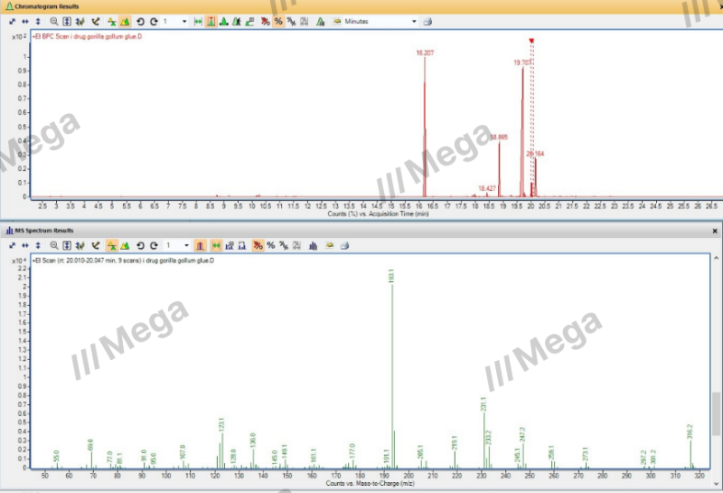The image size is (723, 493).
Task: Toggle the highlighted green range arrow in MS Spectrum toolbar
Action: click(x=216, y=245)
